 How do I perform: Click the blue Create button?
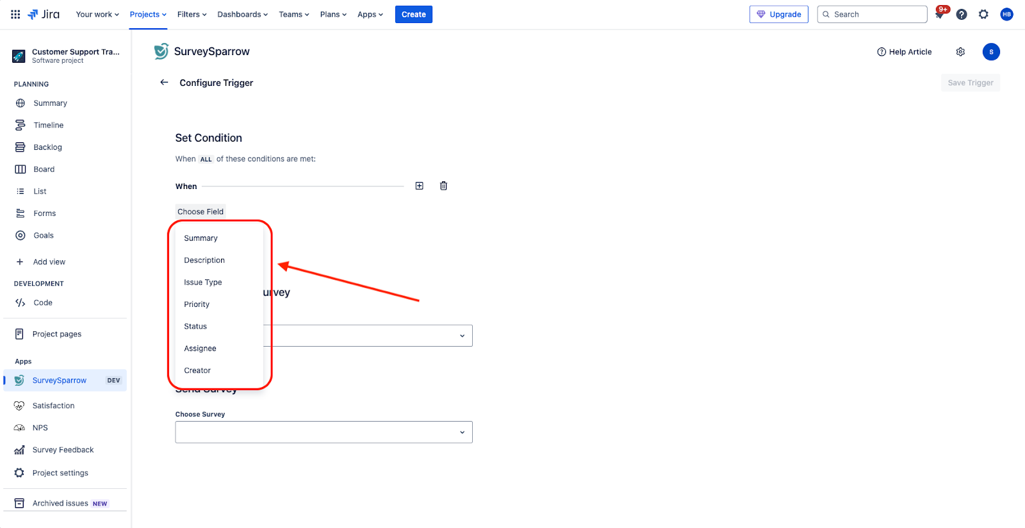[413, 14]
